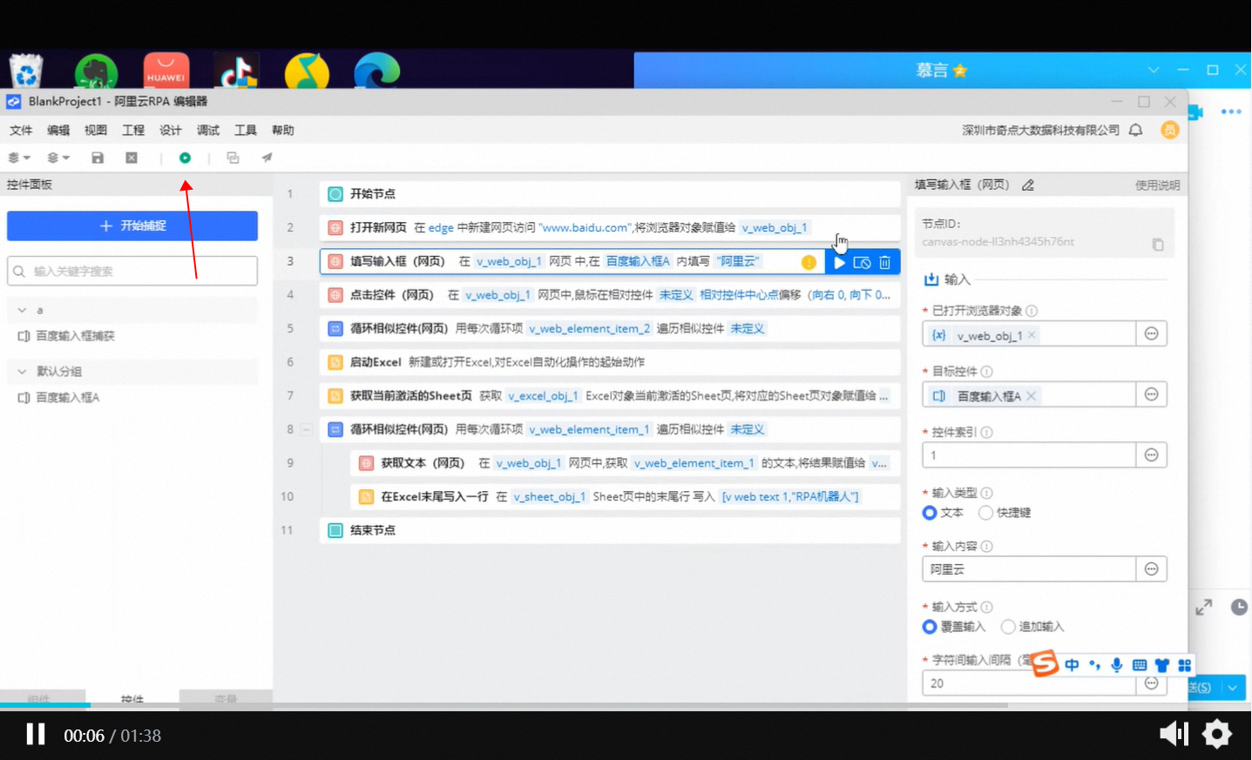
Task: Run the flow with the green play icon
Action: 185,158
